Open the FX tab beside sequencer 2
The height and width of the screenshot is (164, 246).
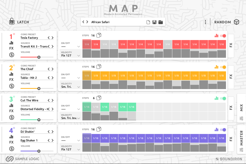click(231, 77)
